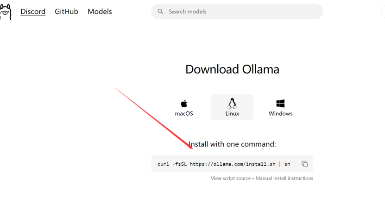Click the curl install command text
The height and width of the screenshot is (198, 385).
[224, 164]
